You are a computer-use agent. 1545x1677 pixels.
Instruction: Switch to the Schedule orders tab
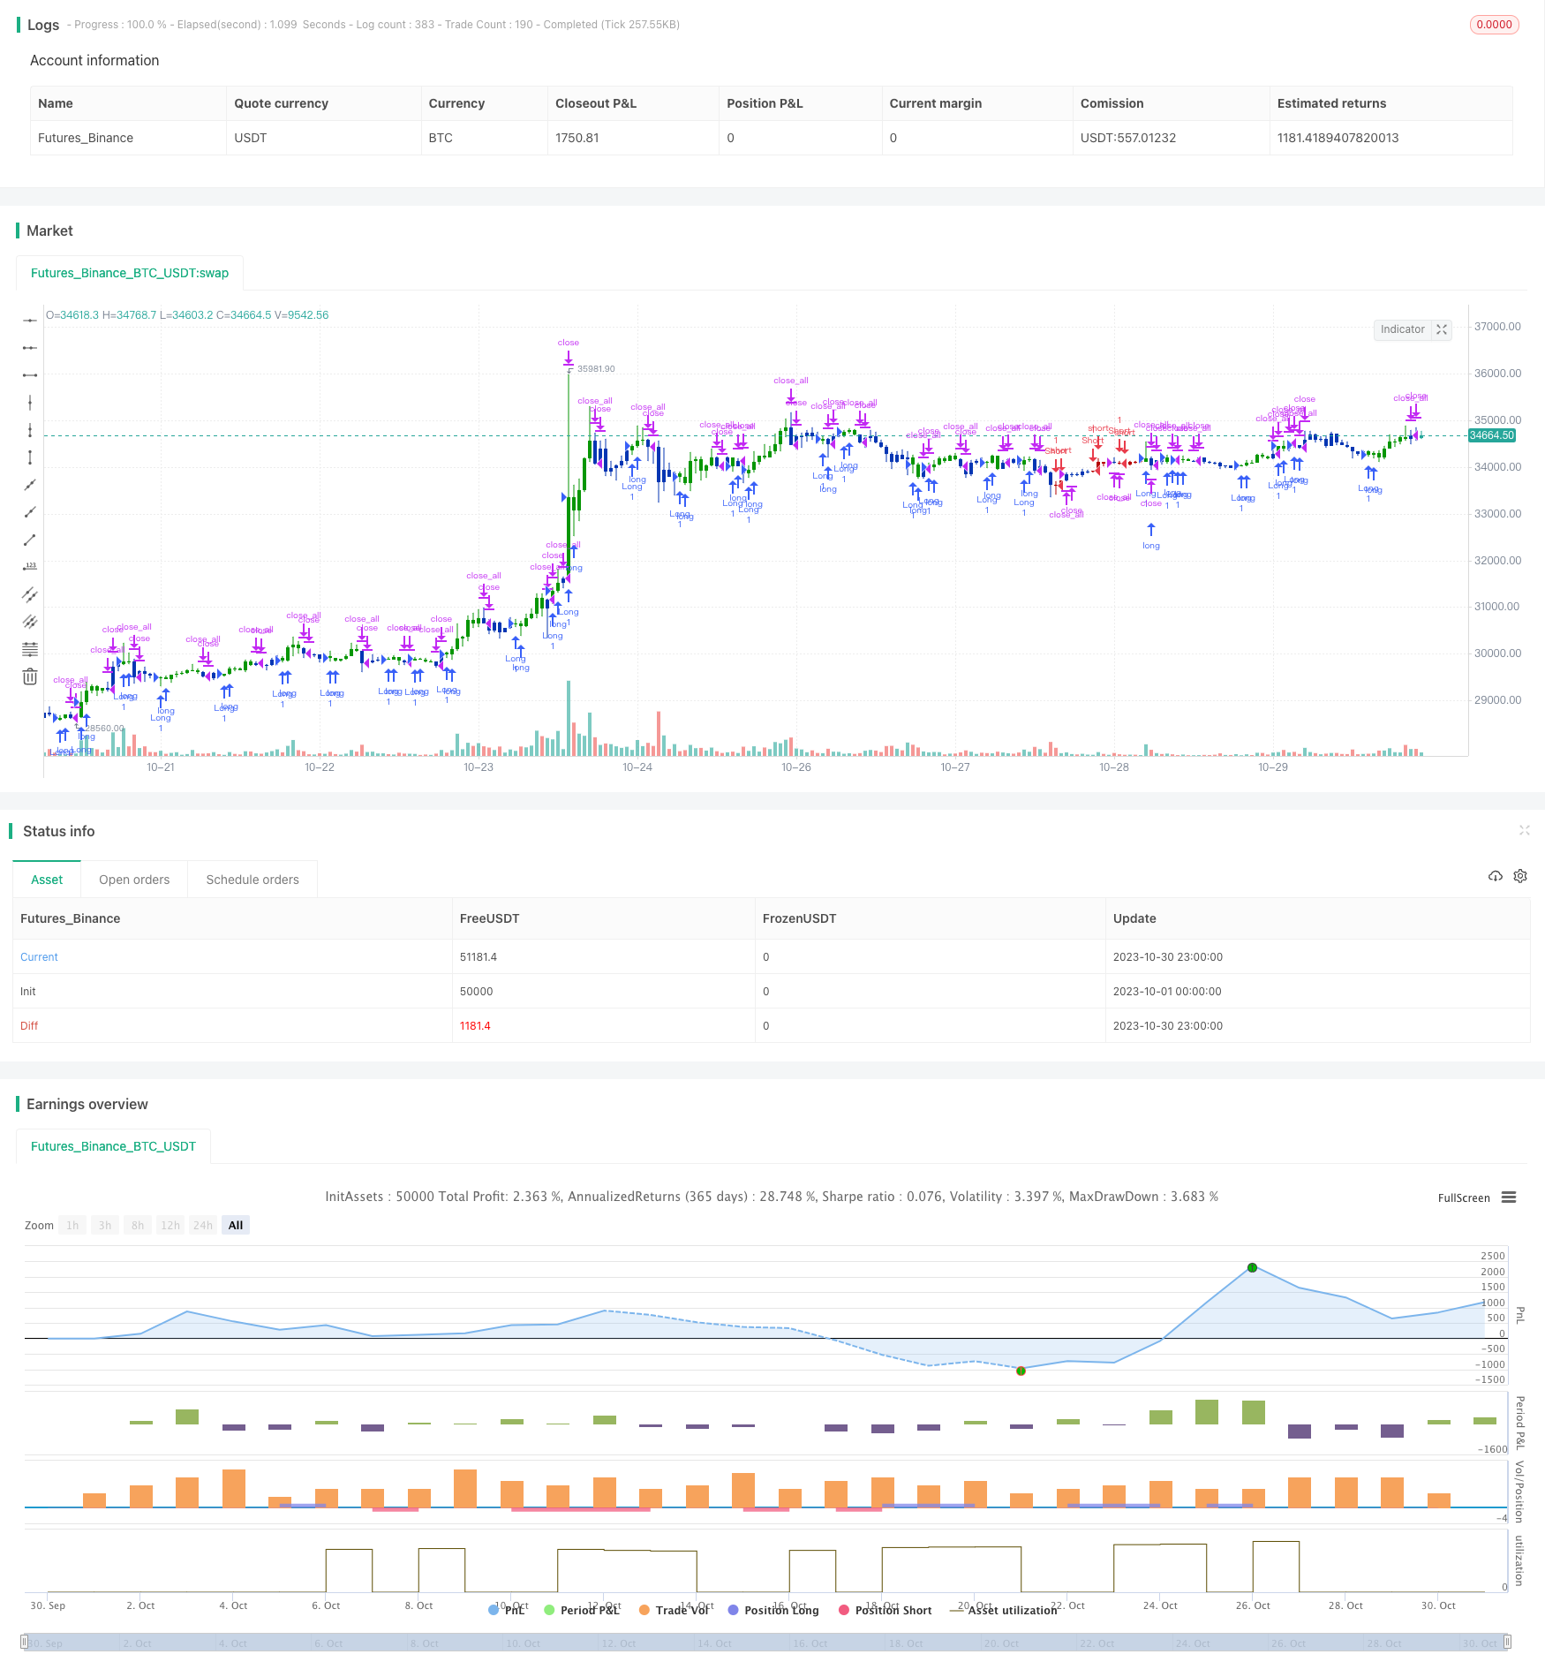point(252,880)
